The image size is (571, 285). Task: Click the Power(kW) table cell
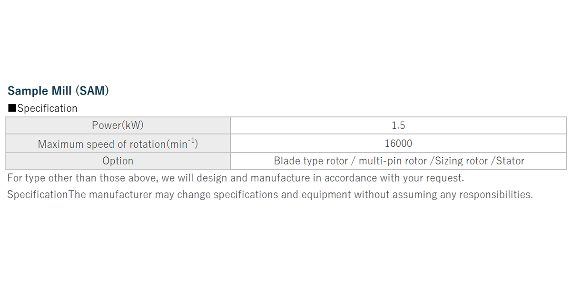118,125
